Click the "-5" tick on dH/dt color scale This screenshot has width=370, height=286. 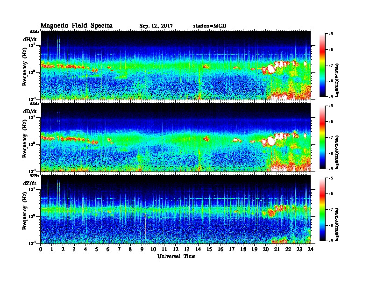(x=330, y=34)
